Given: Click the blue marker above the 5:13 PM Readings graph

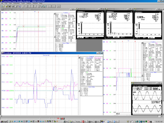Looking at the screenshot, I should coord(35,11).
